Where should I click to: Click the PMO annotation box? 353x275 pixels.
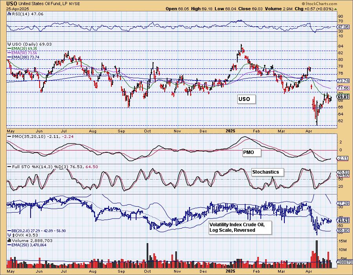pos(252,152)
